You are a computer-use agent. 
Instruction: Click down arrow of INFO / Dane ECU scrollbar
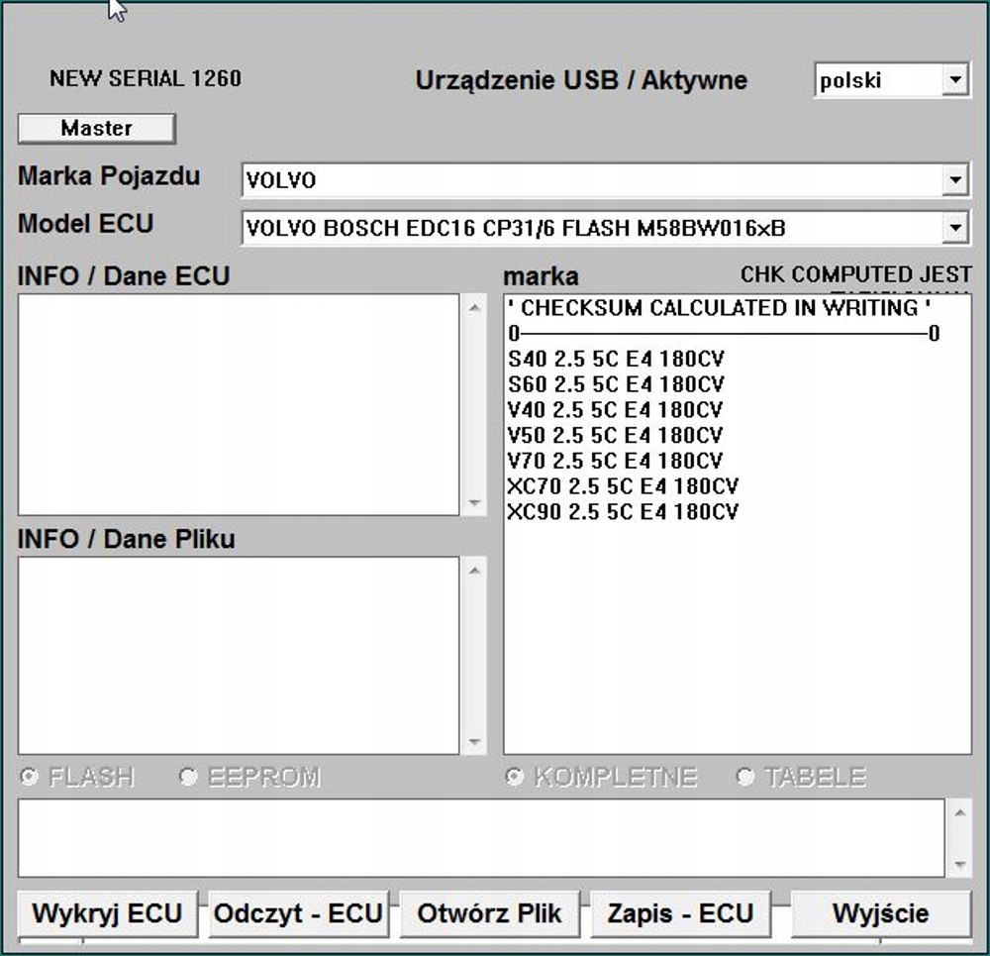pos(474,503)
